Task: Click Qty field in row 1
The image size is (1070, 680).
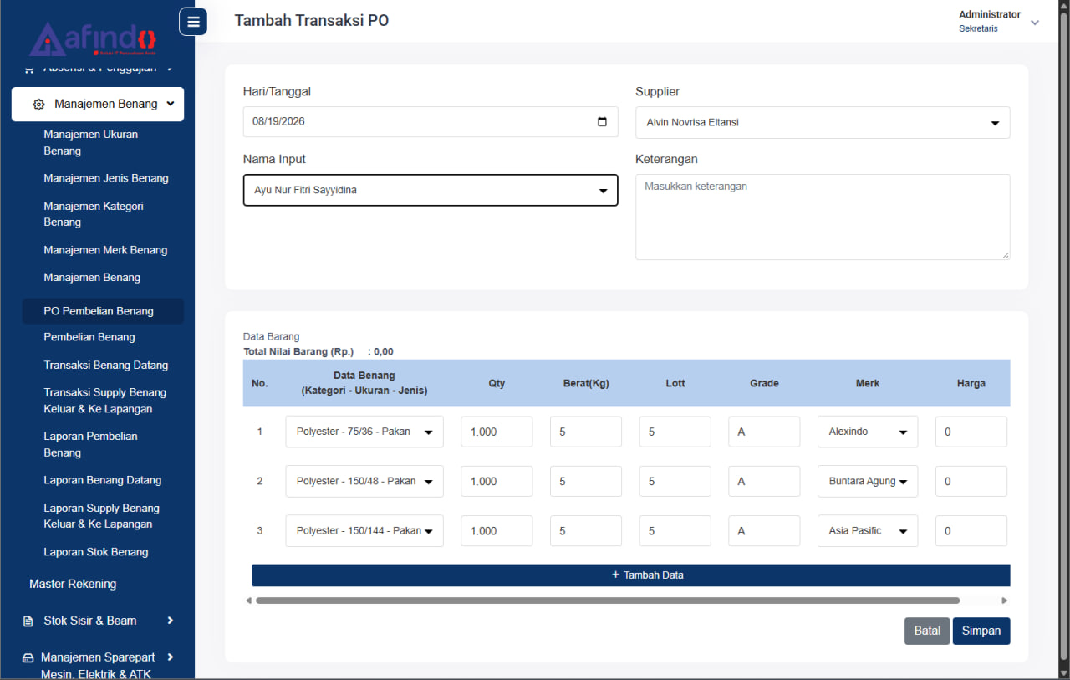Action: [x=497, y=432]
